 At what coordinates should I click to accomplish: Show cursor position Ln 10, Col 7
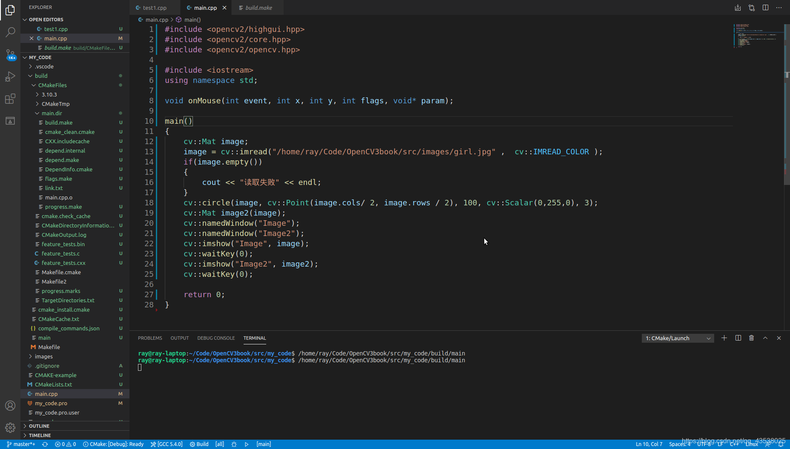(649, 444)
